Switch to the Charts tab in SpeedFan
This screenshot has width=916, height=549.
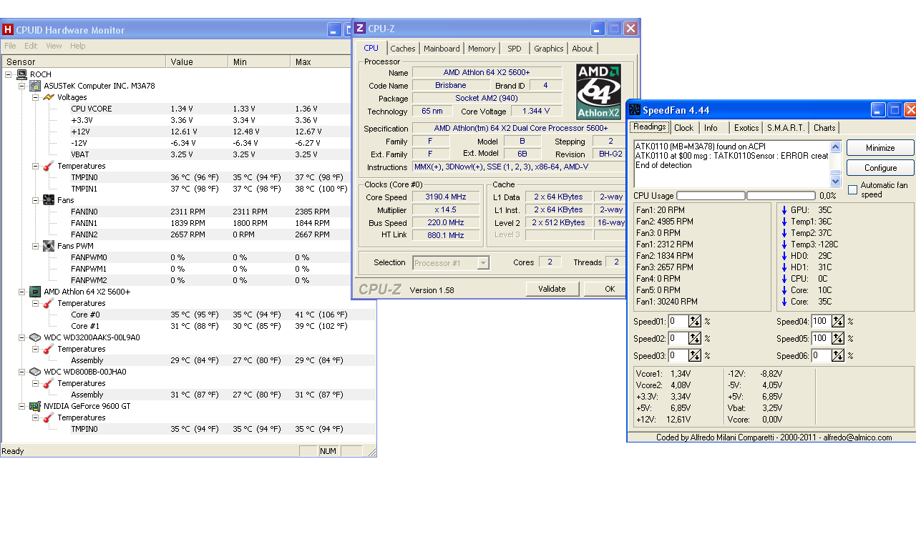tap(824, 128)
